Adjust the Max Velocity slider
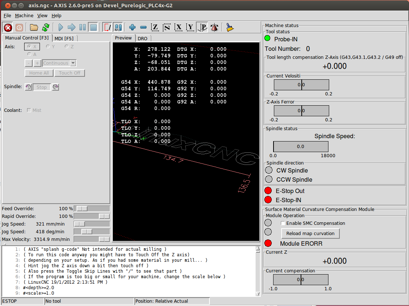 92,239
